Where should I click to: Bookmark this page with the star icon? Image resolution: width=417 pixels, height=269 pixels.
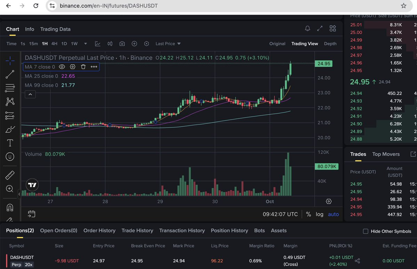click(x=403, y=6)
